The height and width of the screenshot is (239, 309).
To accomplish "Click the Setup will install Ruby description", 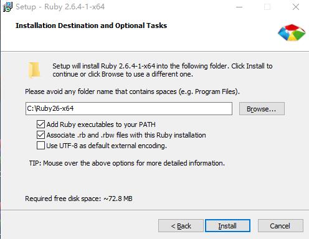I will pyautogui.click(x=163, y=70).
